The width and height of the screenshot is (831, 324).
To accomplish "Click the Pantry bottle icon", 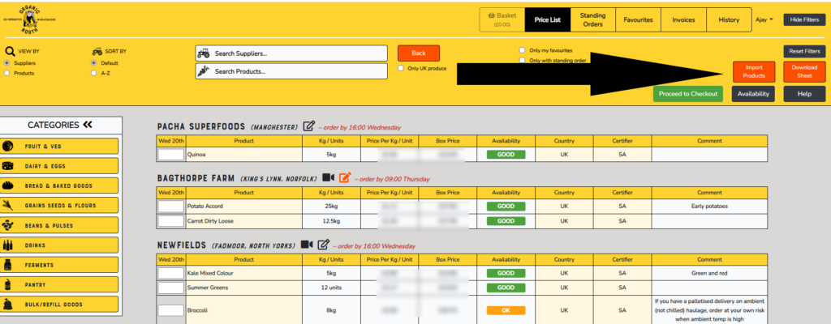I will [x=8, y=285].
